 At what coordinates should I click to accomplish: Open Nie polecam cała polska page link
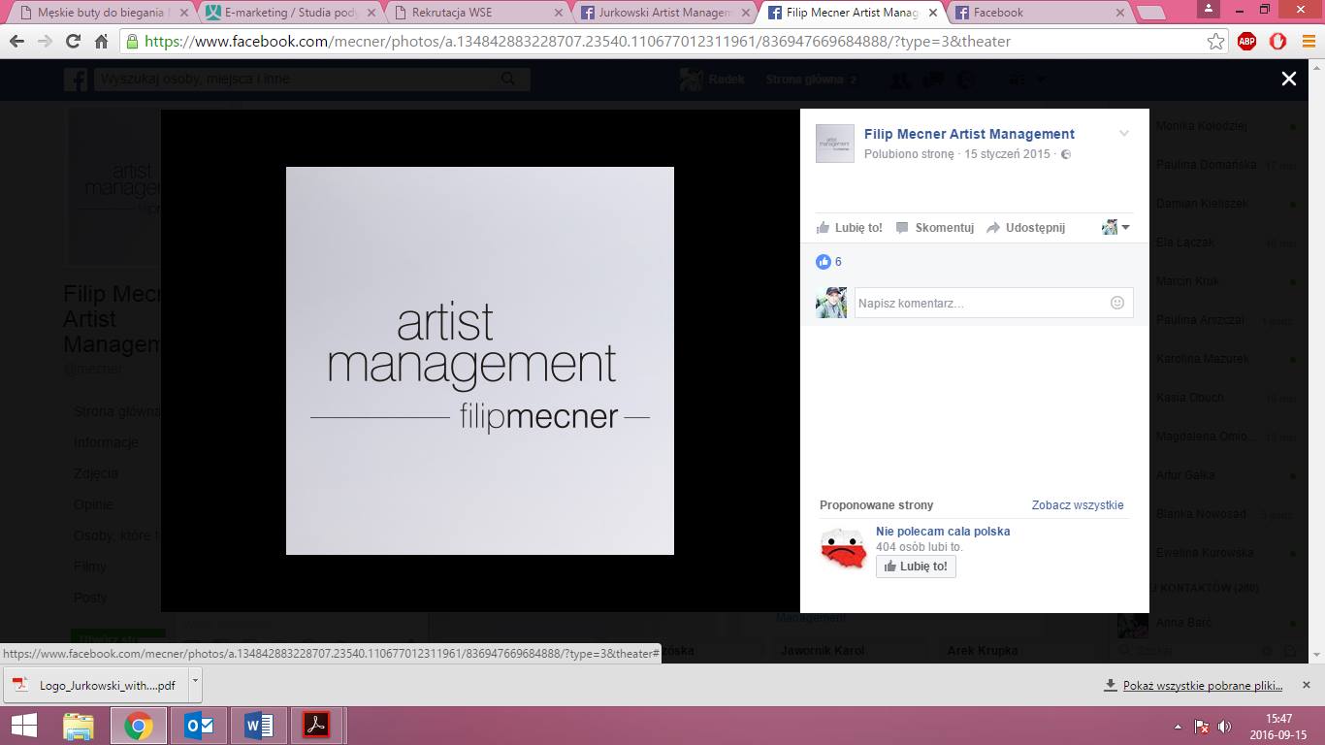click(943, 532)
